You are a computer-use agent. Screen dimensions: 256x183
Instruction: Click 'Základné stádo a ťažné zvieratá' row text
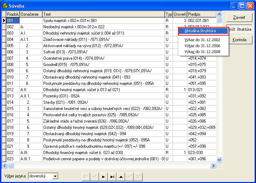coord(86,121)
